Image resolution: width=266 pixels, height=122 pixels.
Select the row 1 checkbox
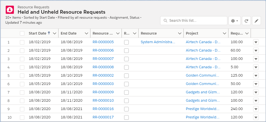[x=22, y=42]
